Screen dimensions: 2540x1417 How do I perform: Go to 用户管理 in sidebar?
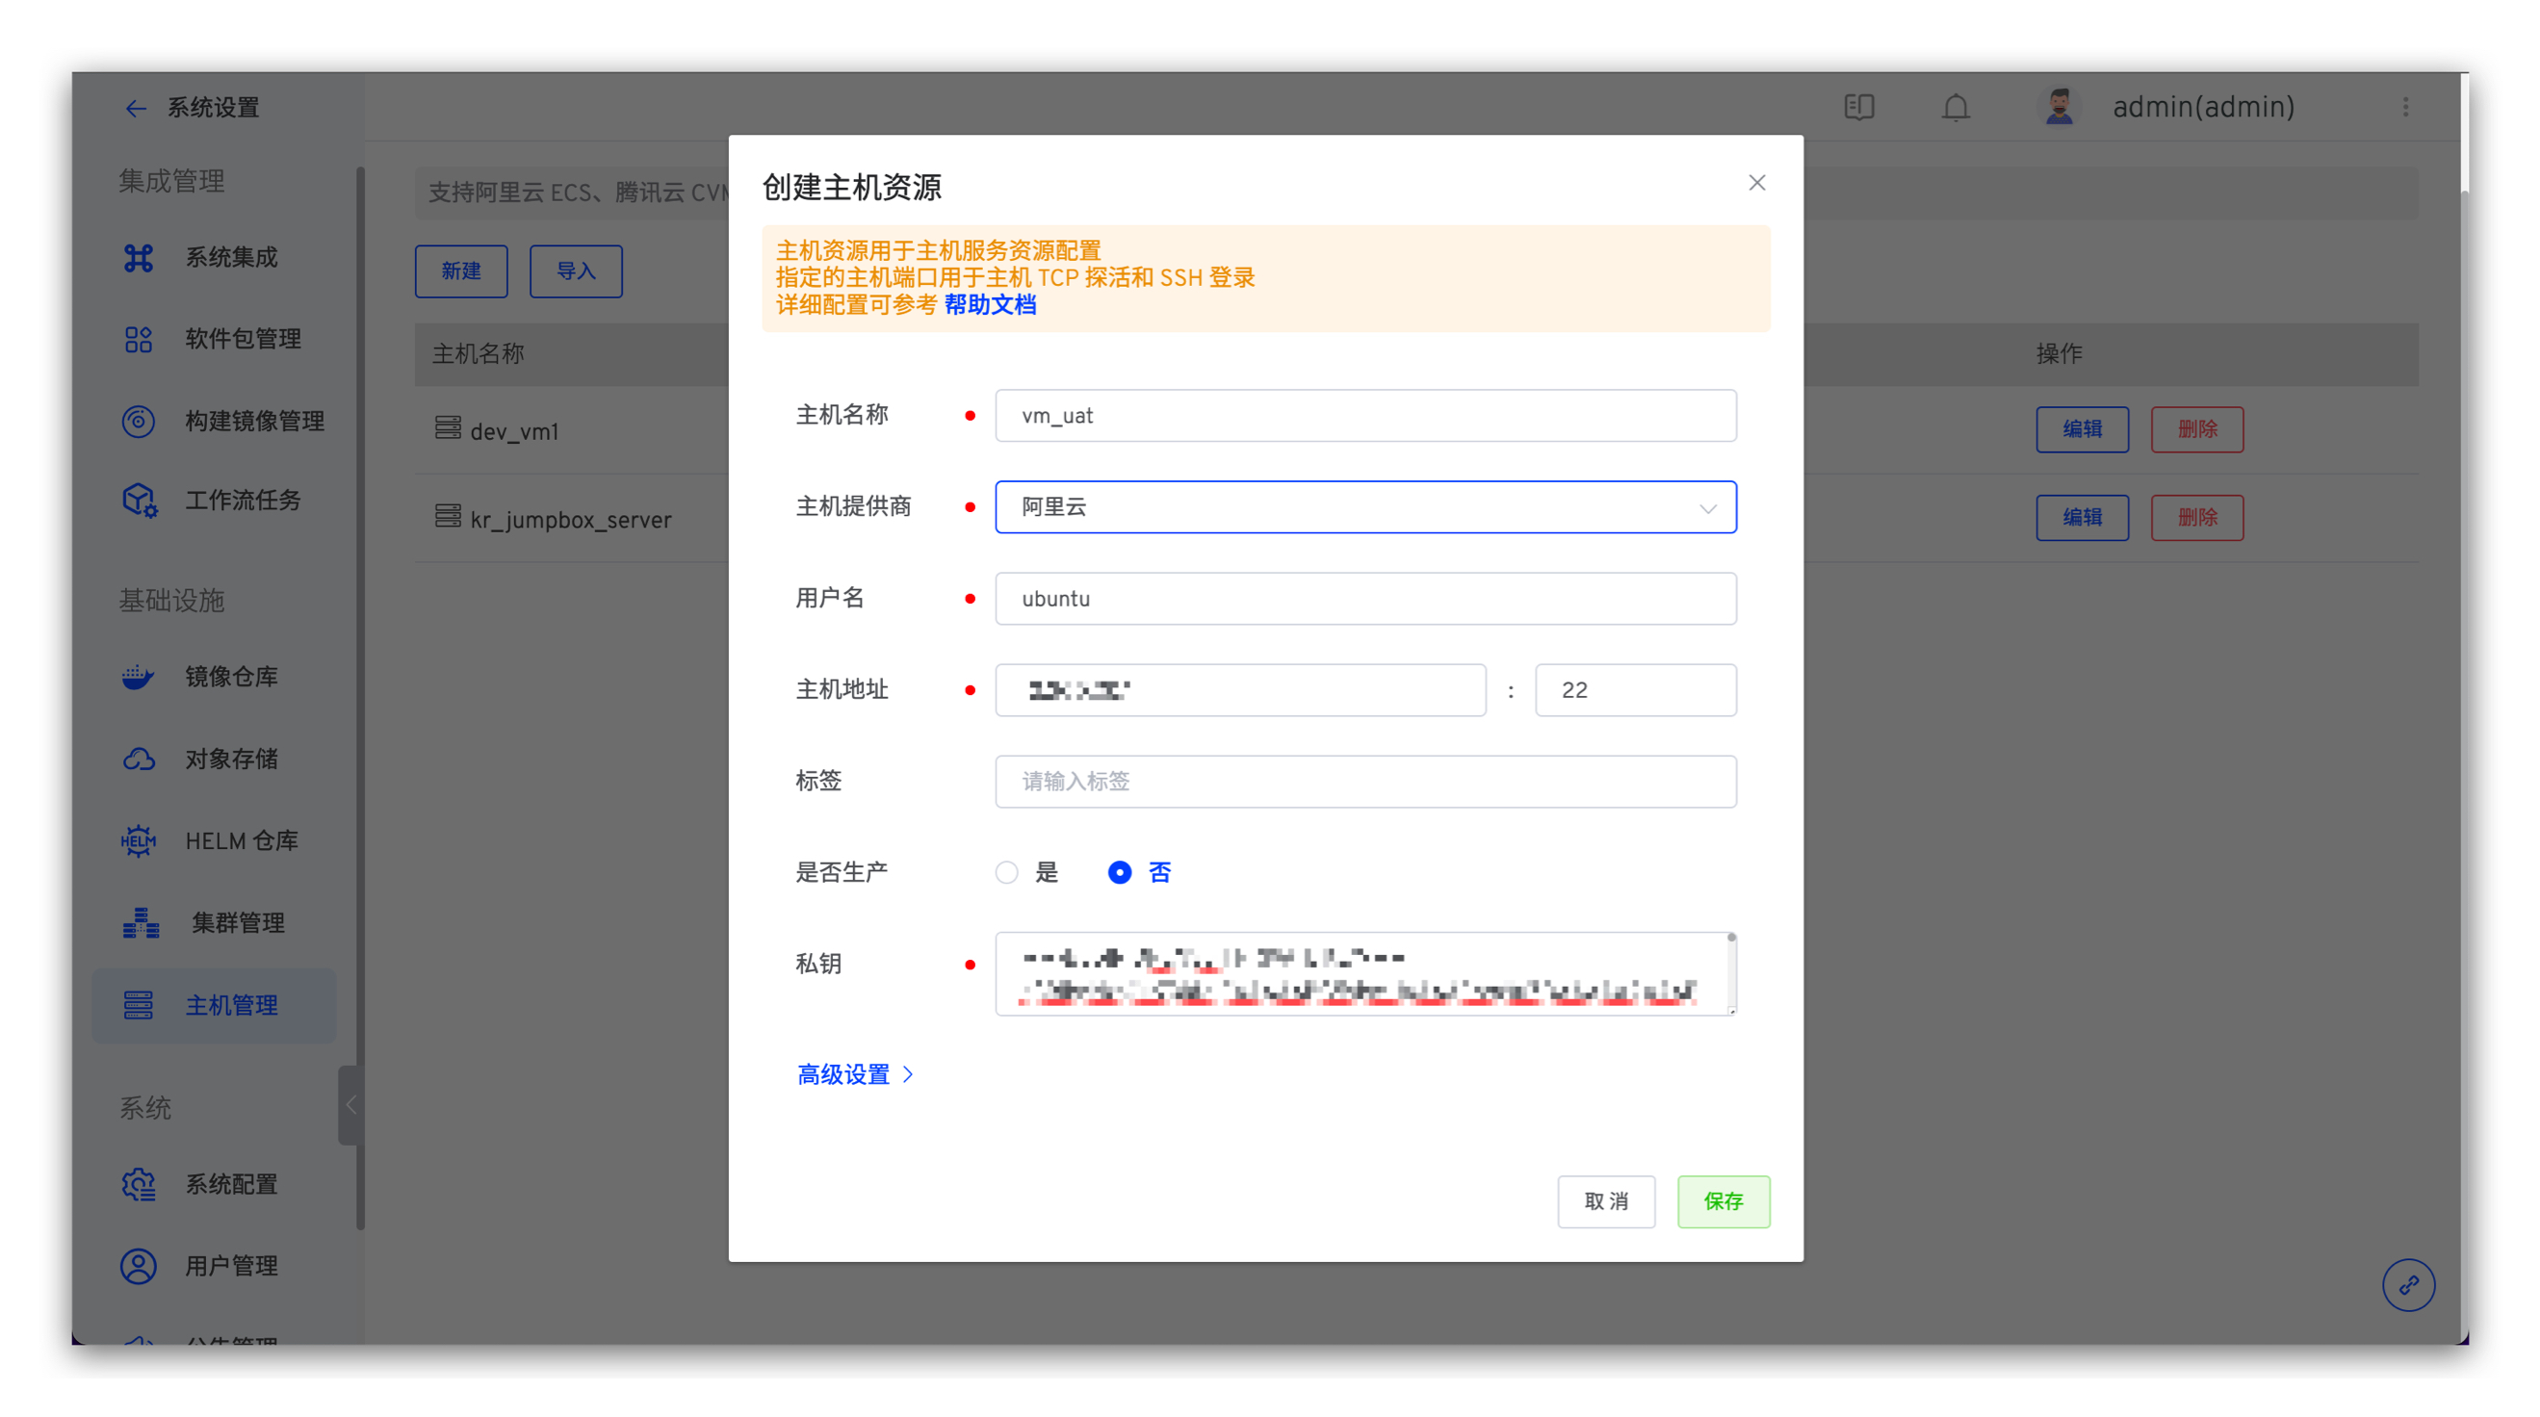[x=231, y=1265]
